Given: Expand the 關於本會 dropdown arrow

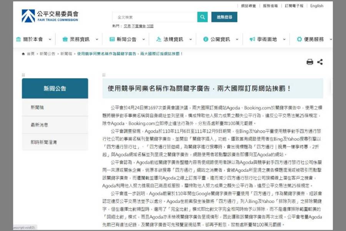Looking at the screenshot, I should [50, 40].
